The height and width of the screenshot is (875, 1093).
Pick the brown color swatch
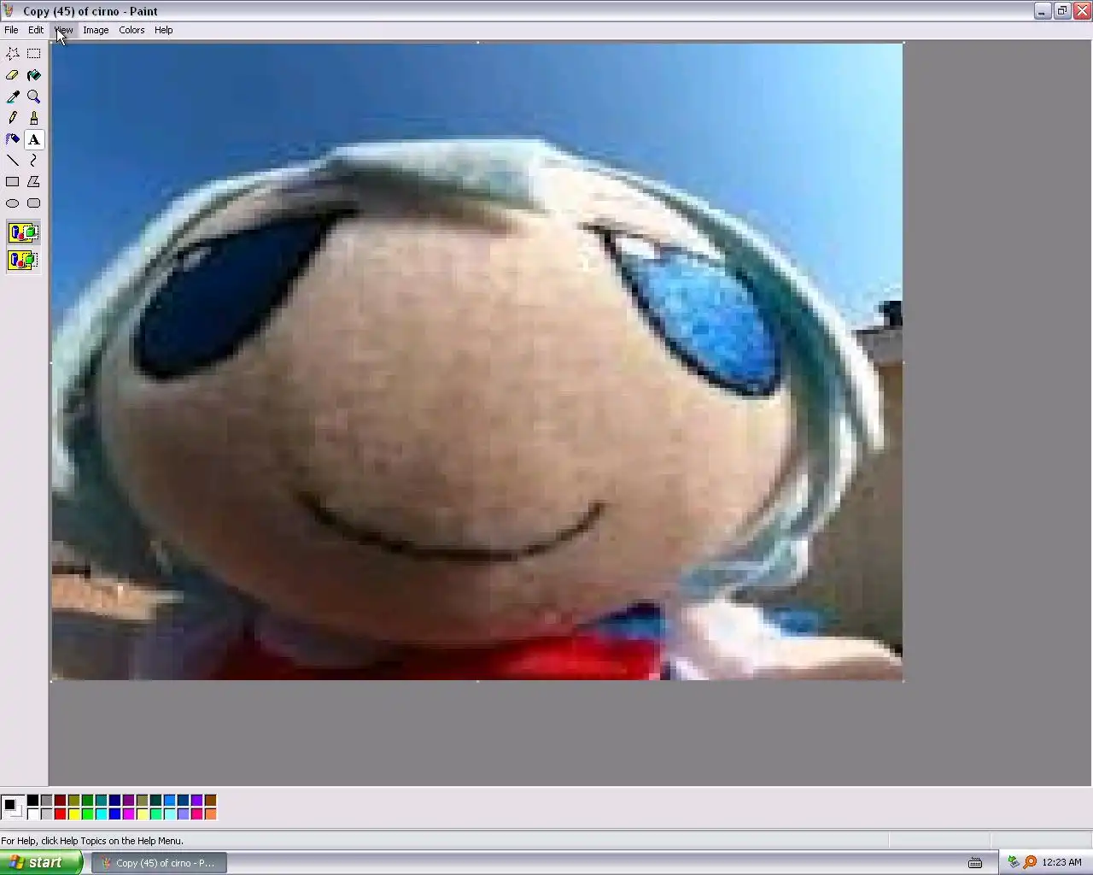210,801
